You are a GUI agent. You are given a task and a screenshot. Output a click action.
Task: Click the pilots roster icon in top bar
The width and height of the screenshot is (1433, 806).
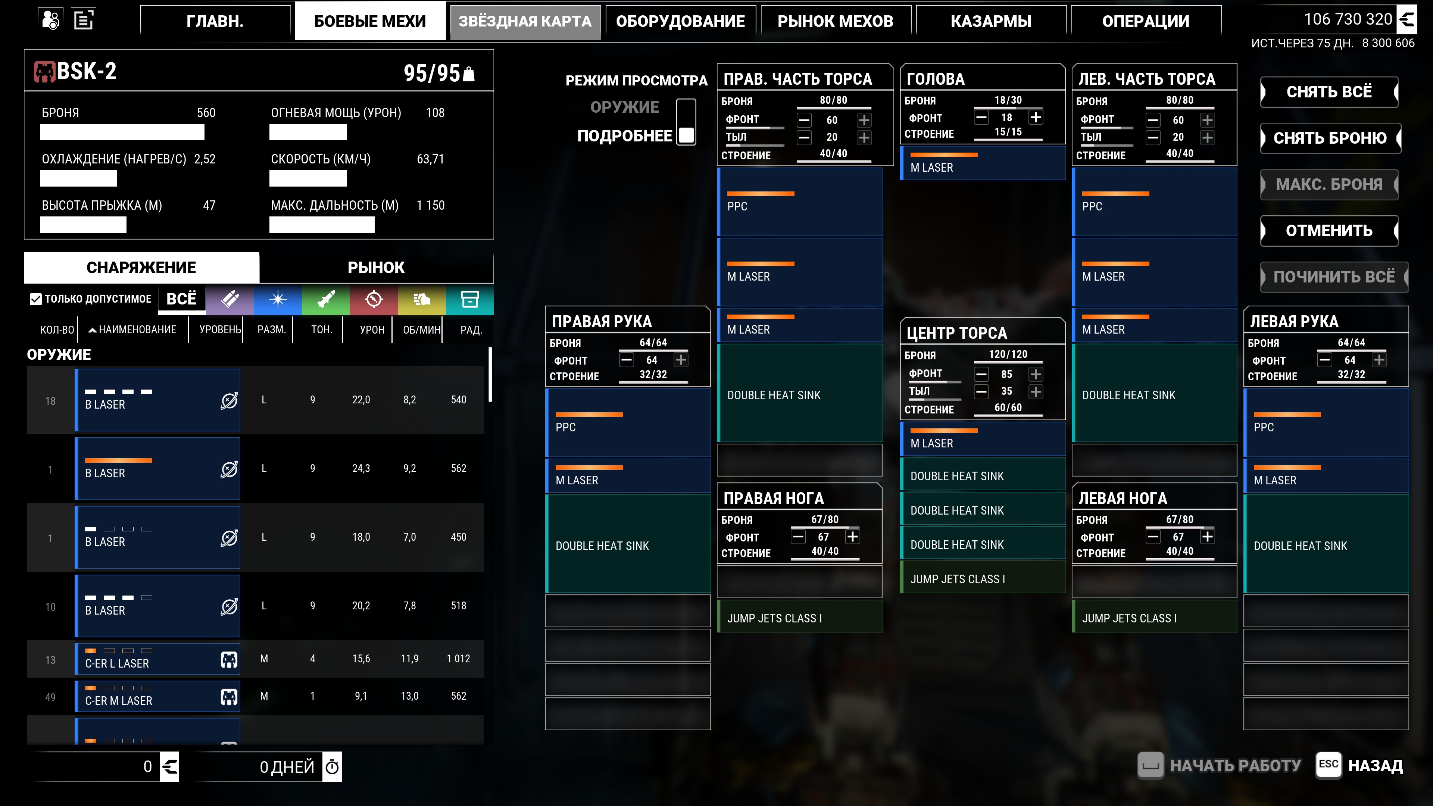pyautogui.click(x=51, y=20)
